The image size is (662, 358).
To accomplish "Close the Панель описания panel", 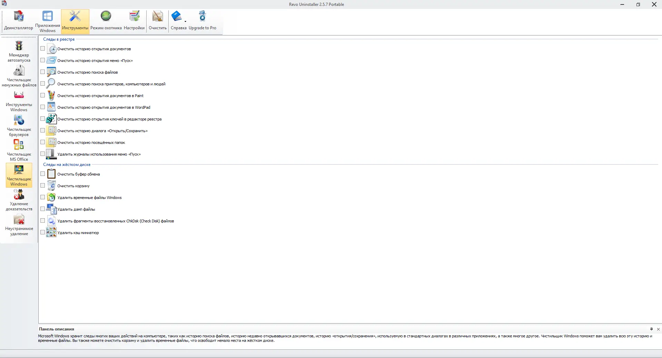I will click(x=658, y=329).
